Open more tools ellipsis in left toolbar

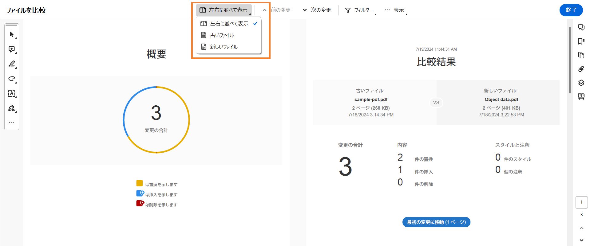11,123
